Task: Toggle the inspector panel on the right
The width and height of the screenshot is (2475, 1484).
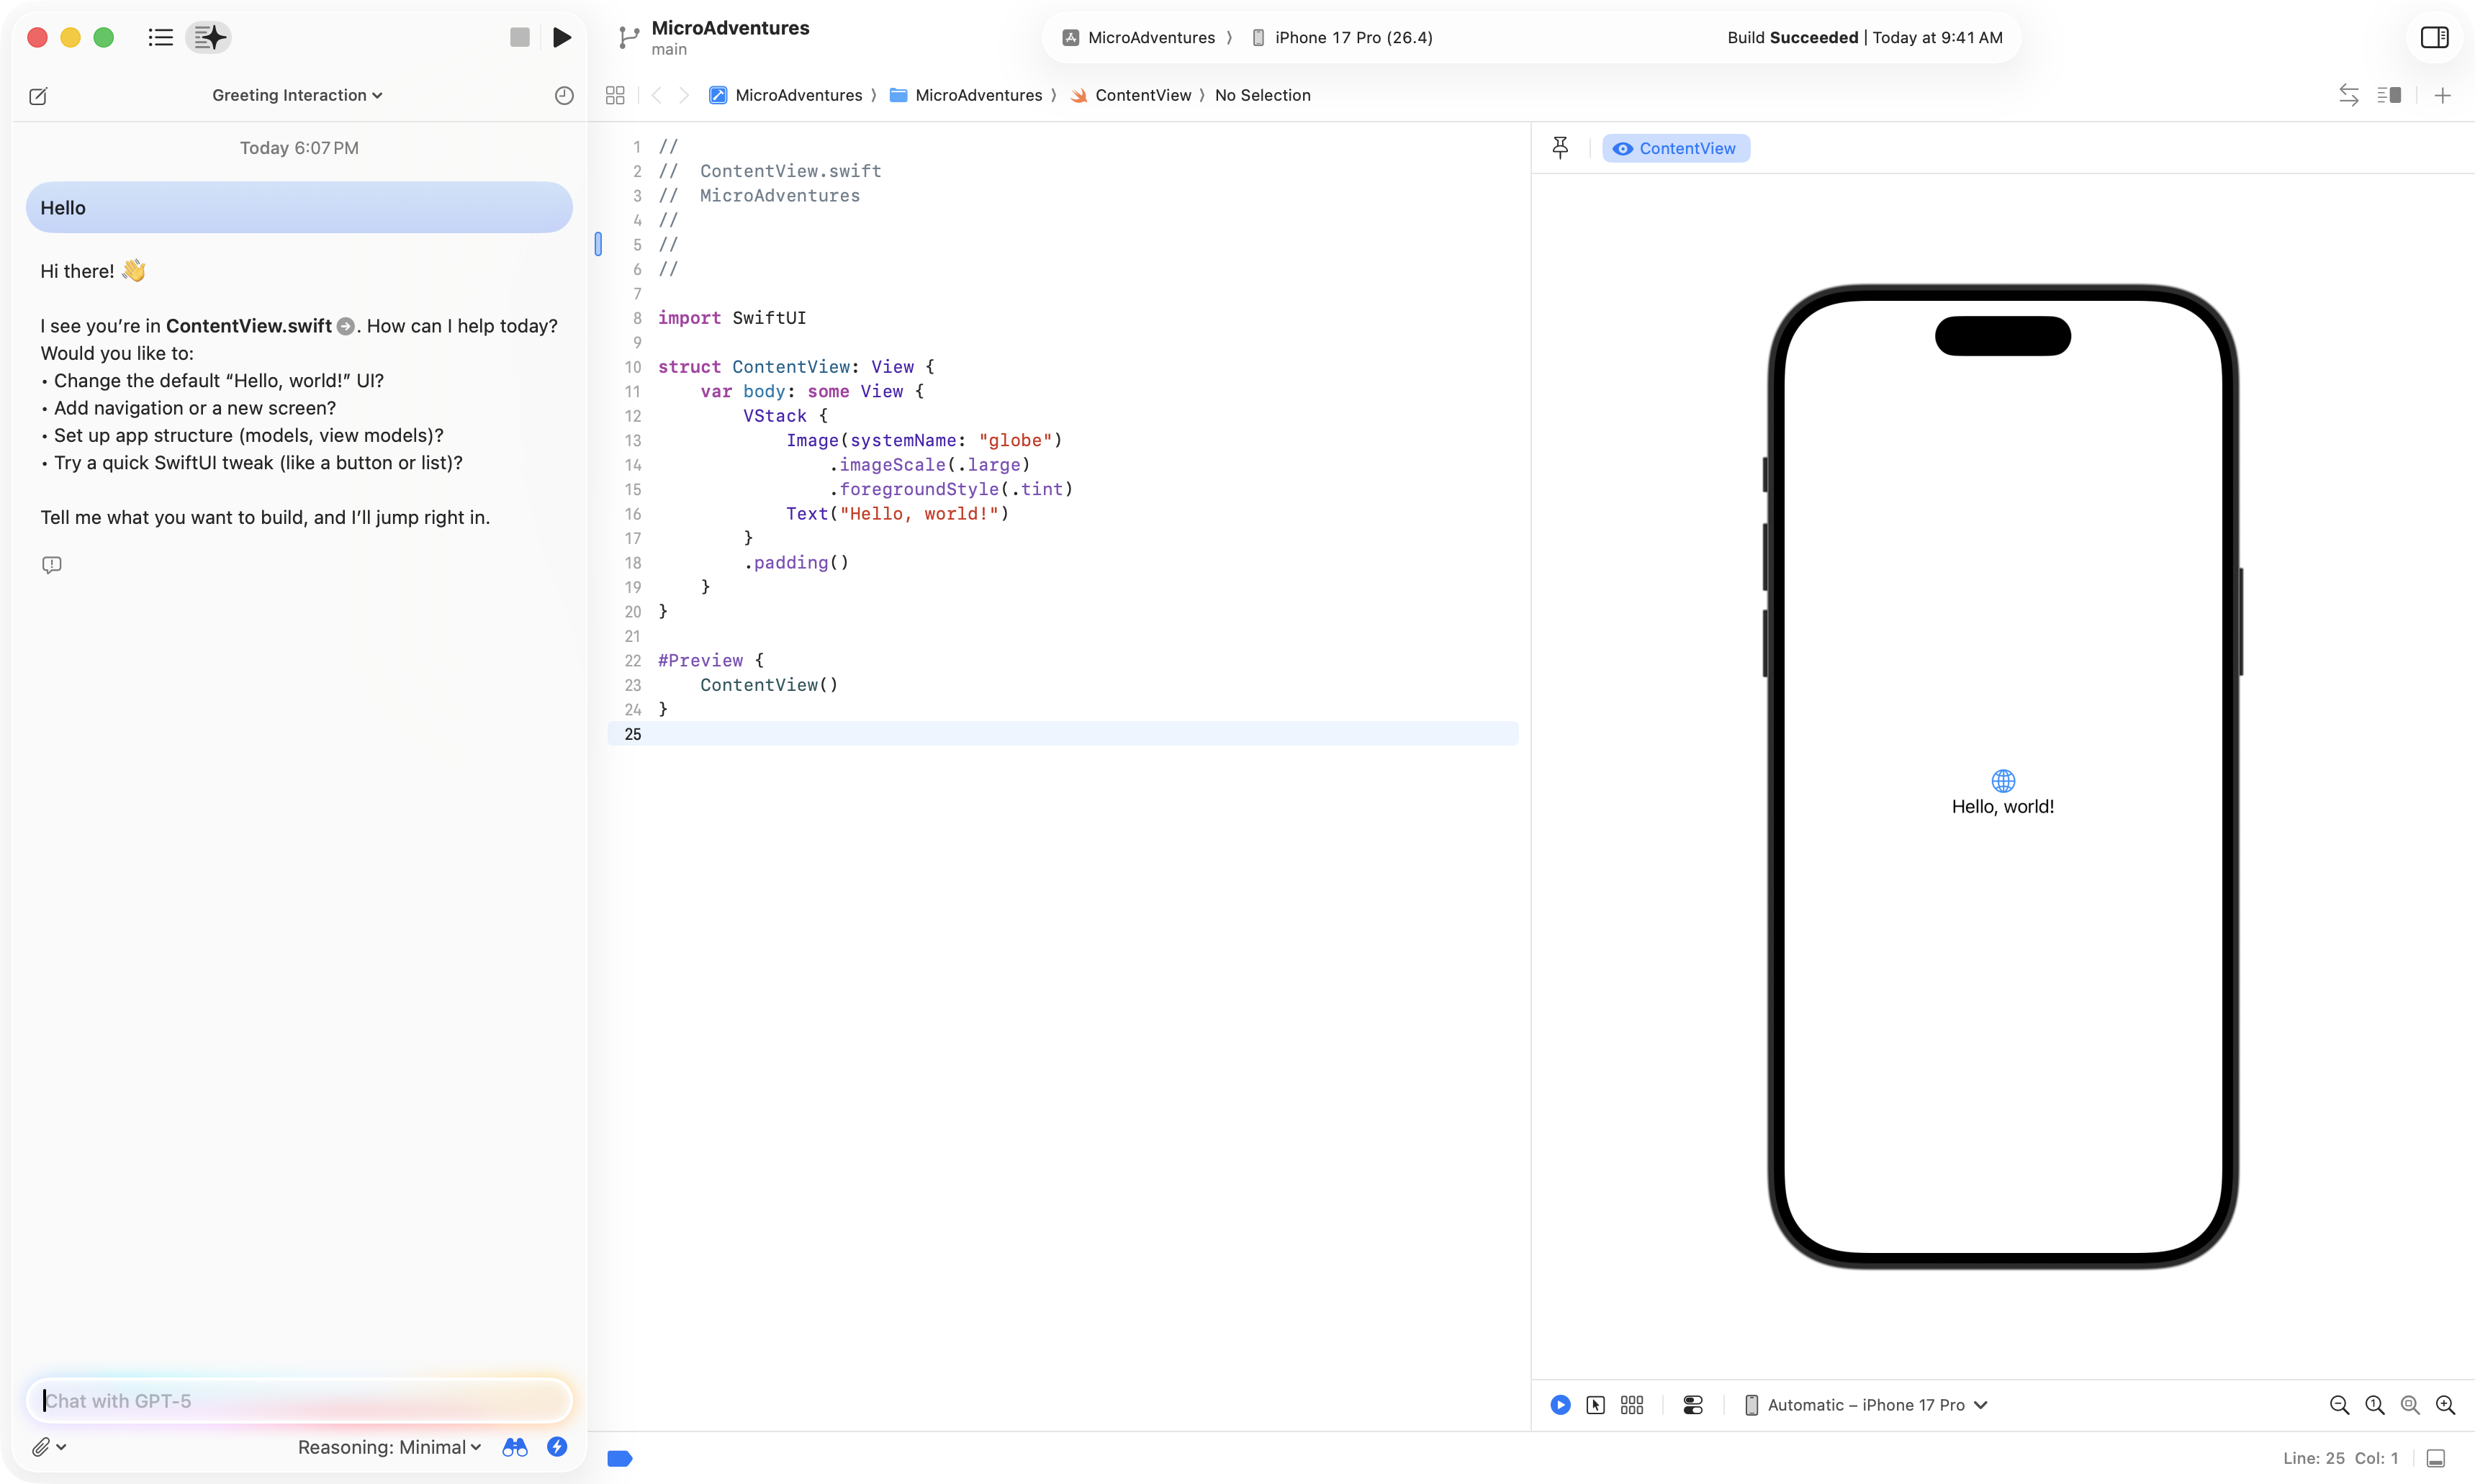Action: point(2434,38)
